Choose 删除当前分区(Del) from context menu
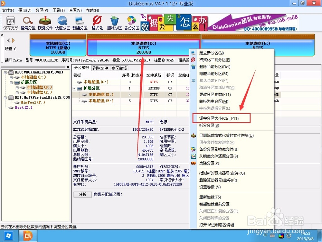Screen dimensions: 322x242 pos(232,67)
